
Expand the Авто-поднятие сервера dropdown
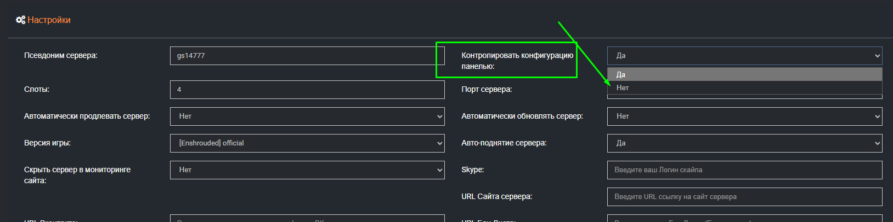744,143
